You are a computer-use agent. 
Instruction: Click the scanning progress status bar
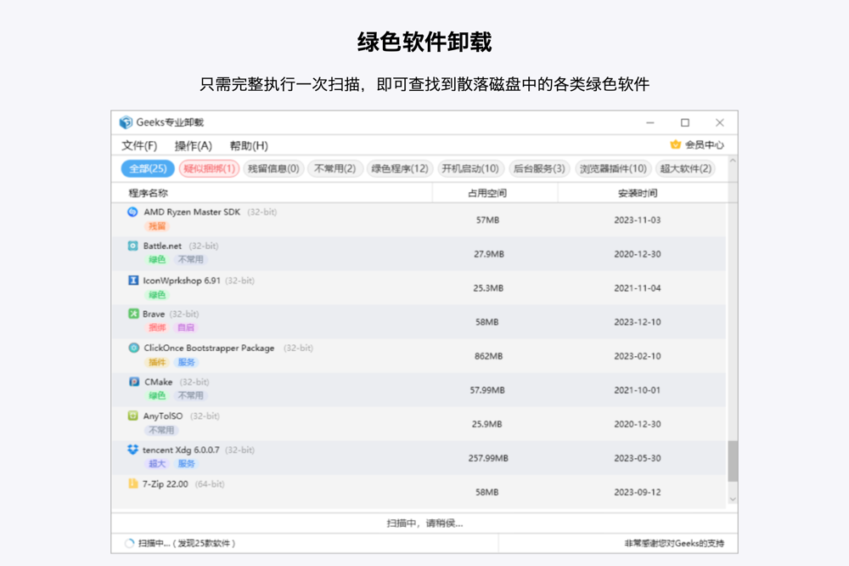424,522
